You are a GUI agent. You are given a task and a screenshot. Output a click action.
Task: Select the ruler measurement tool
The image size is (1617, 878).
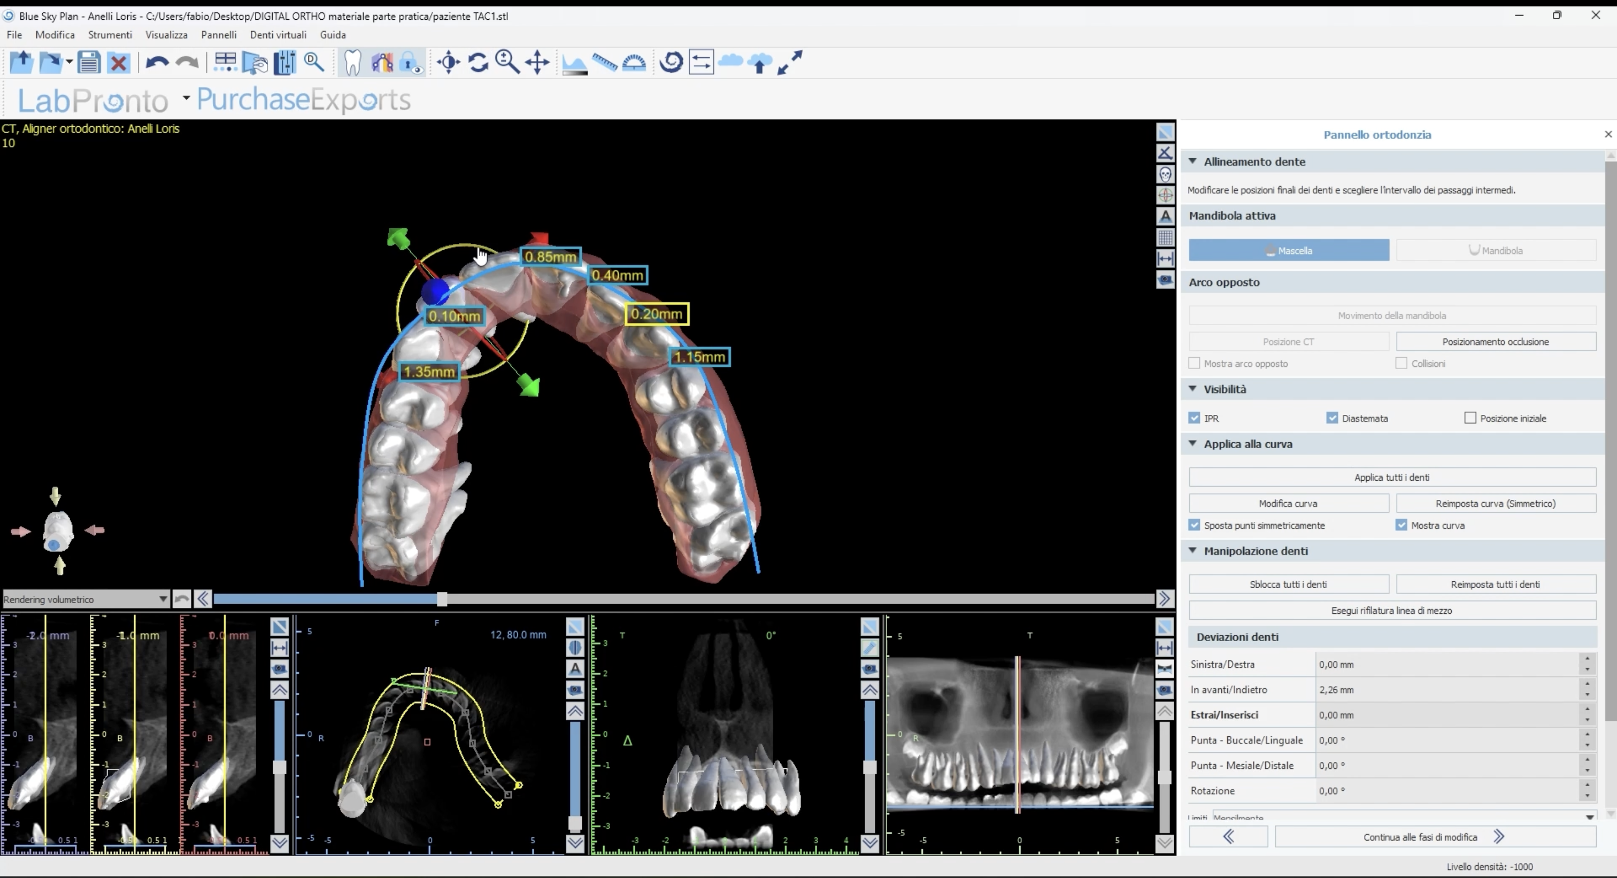[604, 63]
